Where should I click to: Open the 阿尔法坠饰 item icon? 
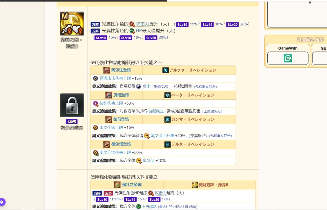pyautogui.click(x=107, y=70)
